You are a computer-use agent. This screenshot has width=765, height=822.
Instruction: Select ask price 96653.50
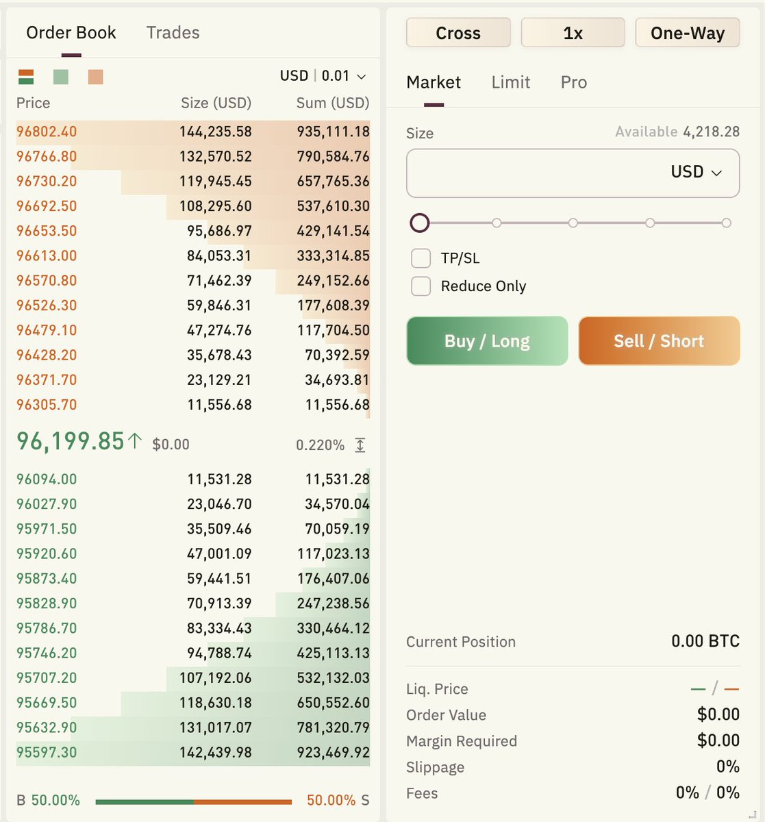click(47, 231)
